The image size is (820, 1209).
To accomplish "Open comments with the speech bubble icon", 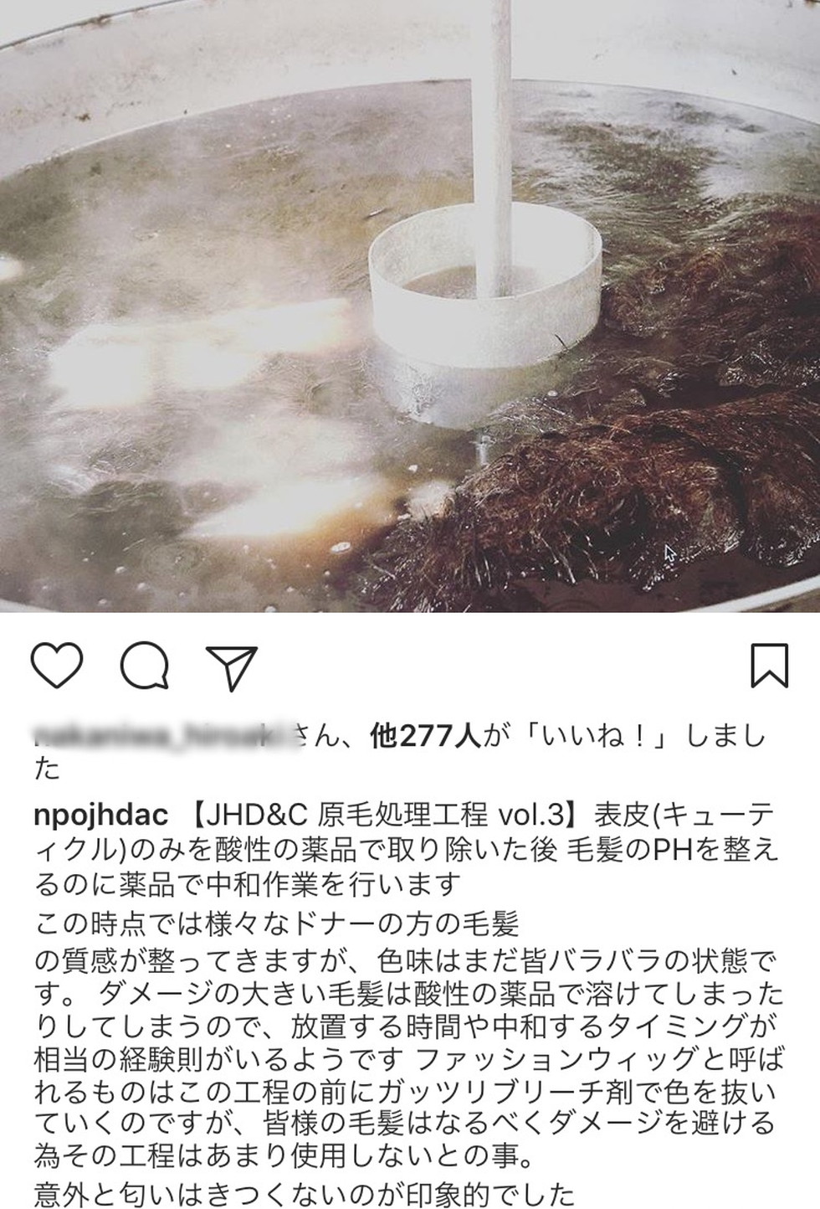I will pyautogui.click(x=146, y=666).
